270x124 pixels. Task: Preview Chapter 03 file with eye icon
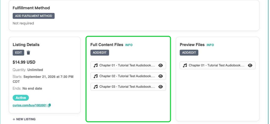[160, 87]
